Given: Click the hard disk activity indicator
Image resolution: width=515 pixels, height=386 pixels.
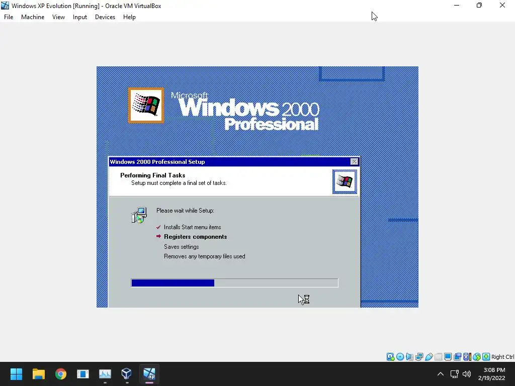Looking at the screenshot, I should pos(390,357).
